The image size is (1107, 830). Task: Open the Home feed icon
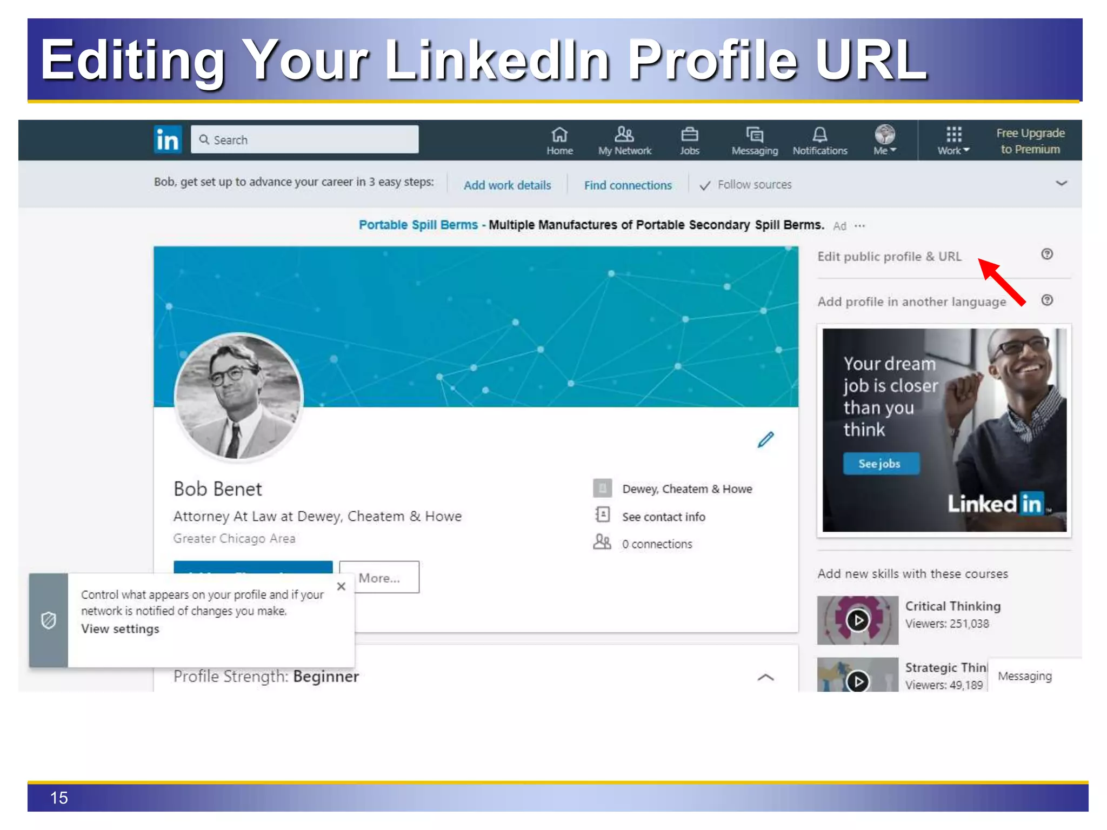[x=559, y=140]
